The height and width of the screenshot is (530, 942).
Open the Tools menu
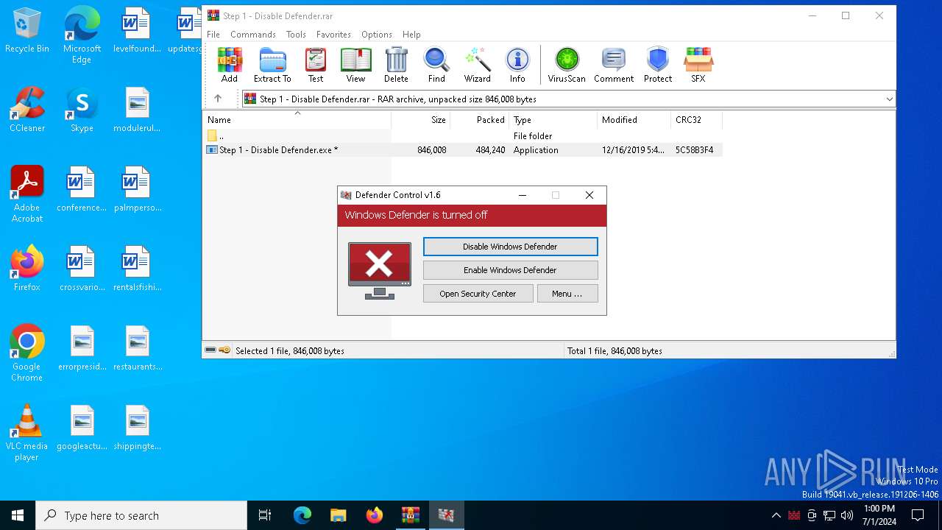[296, 35]
